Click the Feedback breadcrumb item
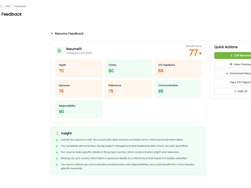251x188 pixels. (20, 6)
